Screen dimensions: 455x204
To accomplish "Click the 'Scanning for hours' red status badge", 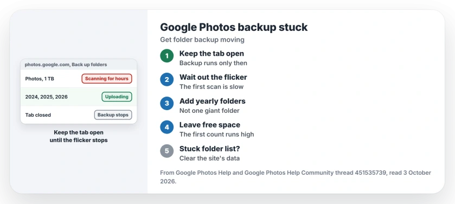I will coord(107,79).
